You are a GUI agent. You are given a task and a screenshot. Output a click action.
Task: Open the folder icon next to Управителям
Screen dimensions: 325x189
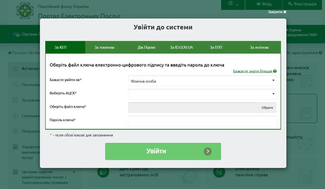15,147
